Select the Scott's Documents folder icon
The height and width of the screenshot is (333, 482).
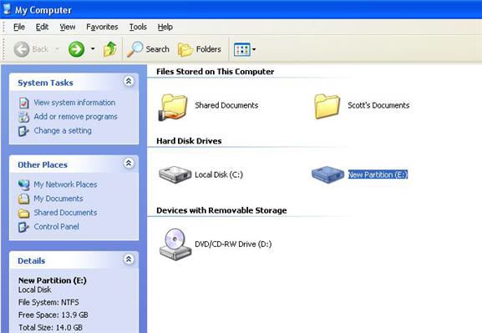[327, 106]
